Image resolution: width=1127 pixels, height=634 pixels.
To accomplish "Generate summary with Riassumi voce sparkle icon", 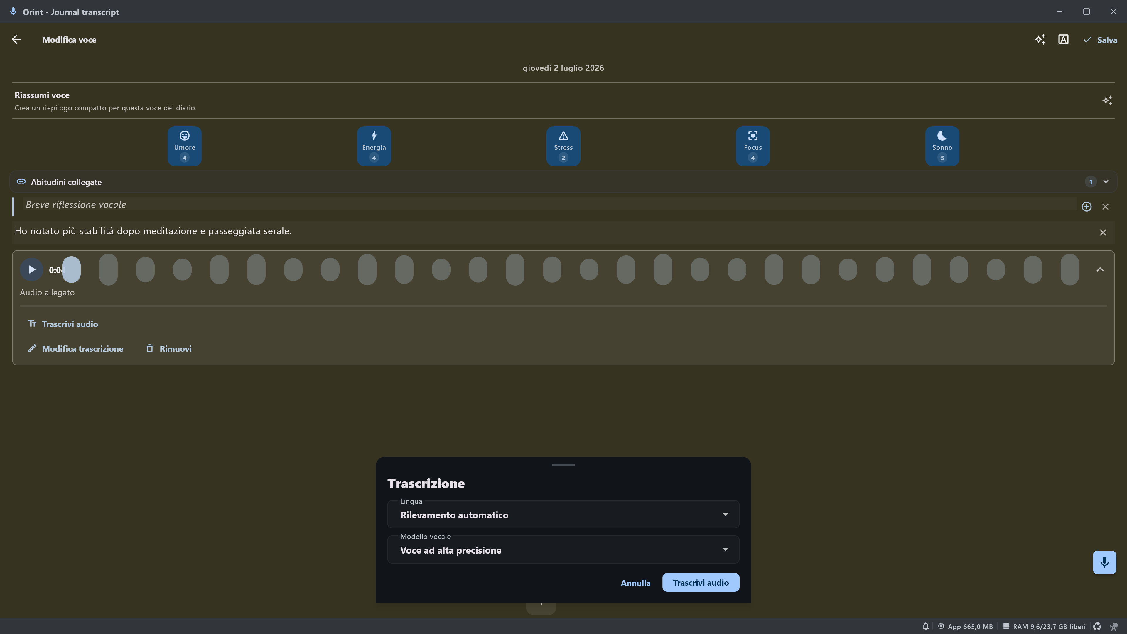I will (1107, 101).
